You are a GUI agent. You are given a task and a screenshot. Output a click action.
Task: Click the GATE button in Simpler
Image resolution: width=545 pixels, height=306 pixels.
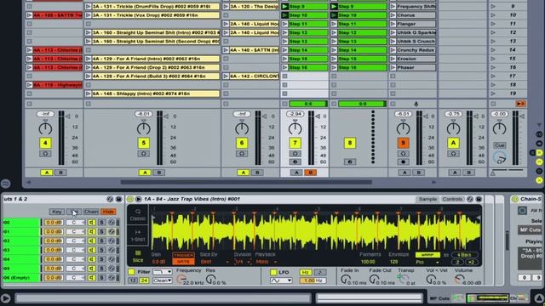[184, 262]
